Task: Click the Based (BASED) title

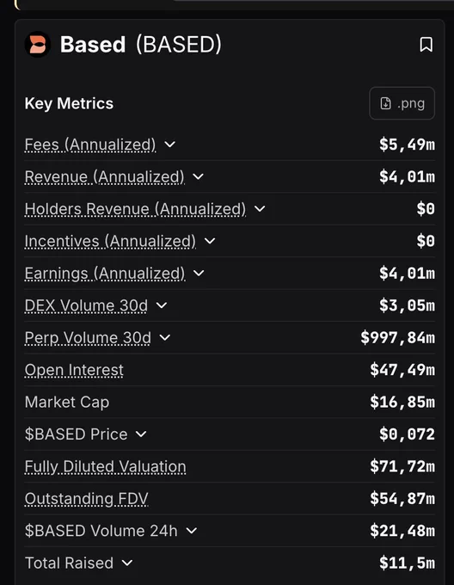Action: coord(141,45)
